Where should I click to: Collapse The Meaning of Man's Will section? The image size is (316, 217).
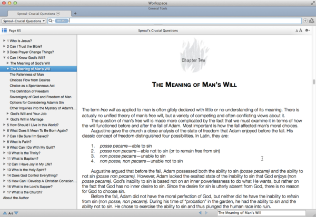pos(8,69)
